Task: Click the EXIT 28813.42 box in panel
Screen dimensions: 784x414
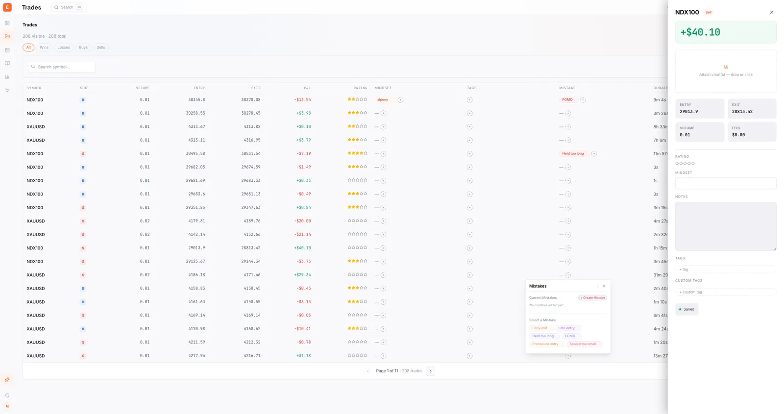Action: point(752,109)
